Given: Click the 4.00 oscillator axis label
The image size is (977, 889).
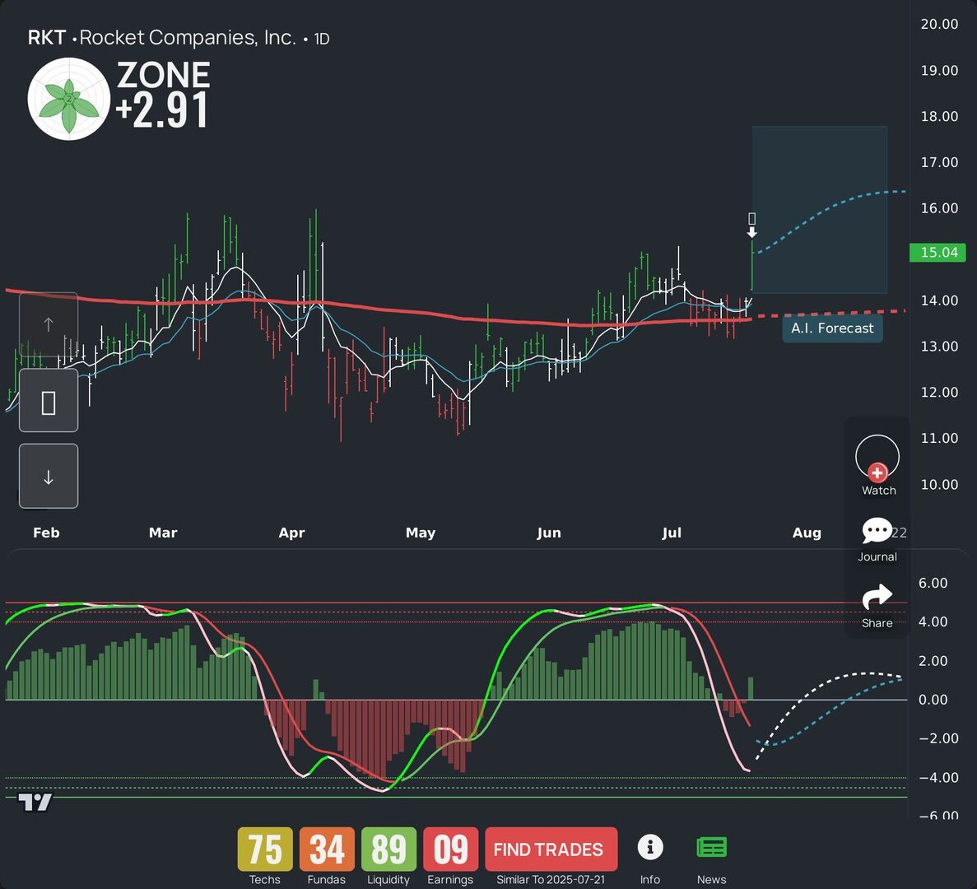Looking at the screenshot, I should (x=933, y=621).
